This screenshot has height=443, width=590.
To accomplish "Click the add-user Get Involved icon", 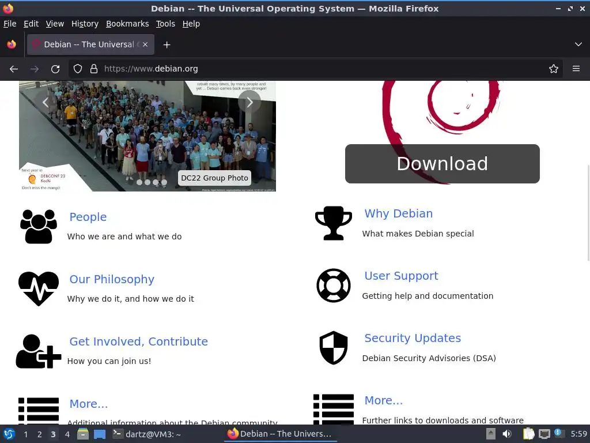I will (39, 351).
